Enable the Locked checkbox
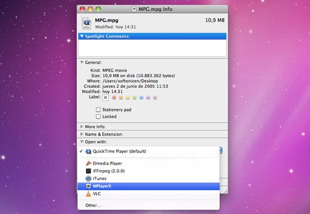The height and width of the screenshot is (214, 310). point(98,117)
